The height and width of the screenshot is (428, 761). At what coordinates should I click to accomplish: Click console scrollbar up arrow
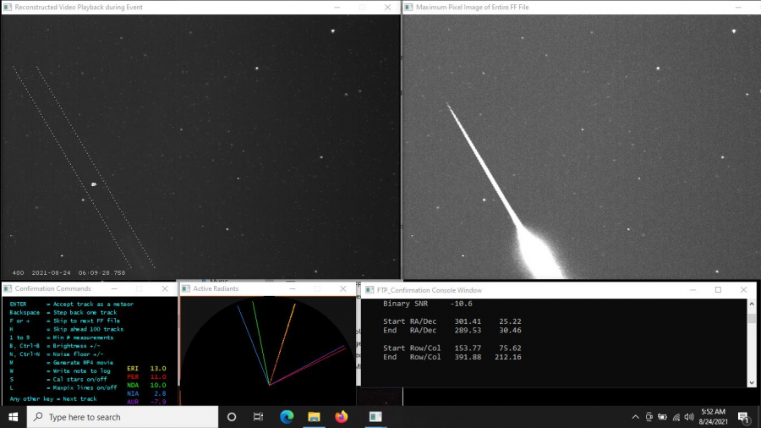coord(752,304)
